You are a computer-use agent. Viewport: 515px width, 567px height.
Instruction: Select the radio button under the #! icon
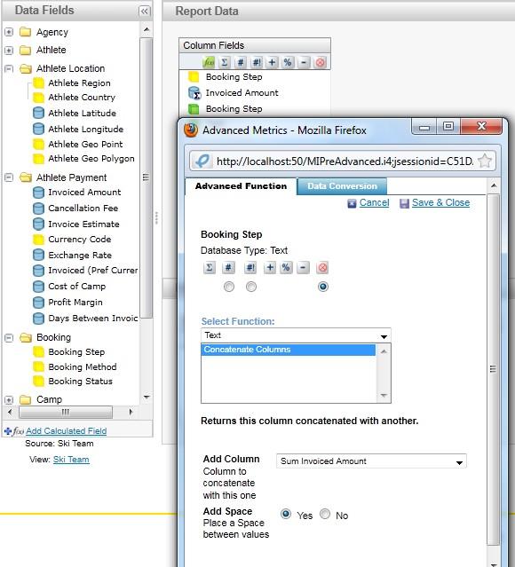pyautogui.click(x=250, y=287)
